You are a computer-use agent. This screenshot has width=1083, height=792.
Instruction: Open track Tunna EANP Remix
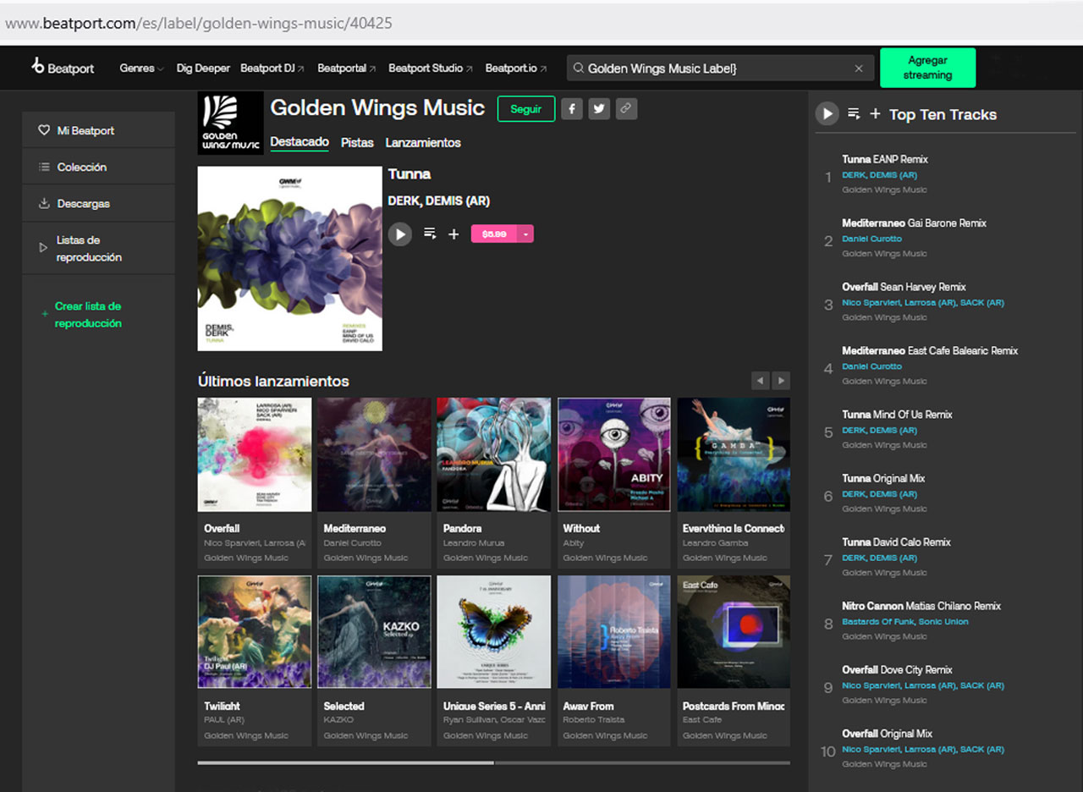pyautogui.click(x=885, y=159)
